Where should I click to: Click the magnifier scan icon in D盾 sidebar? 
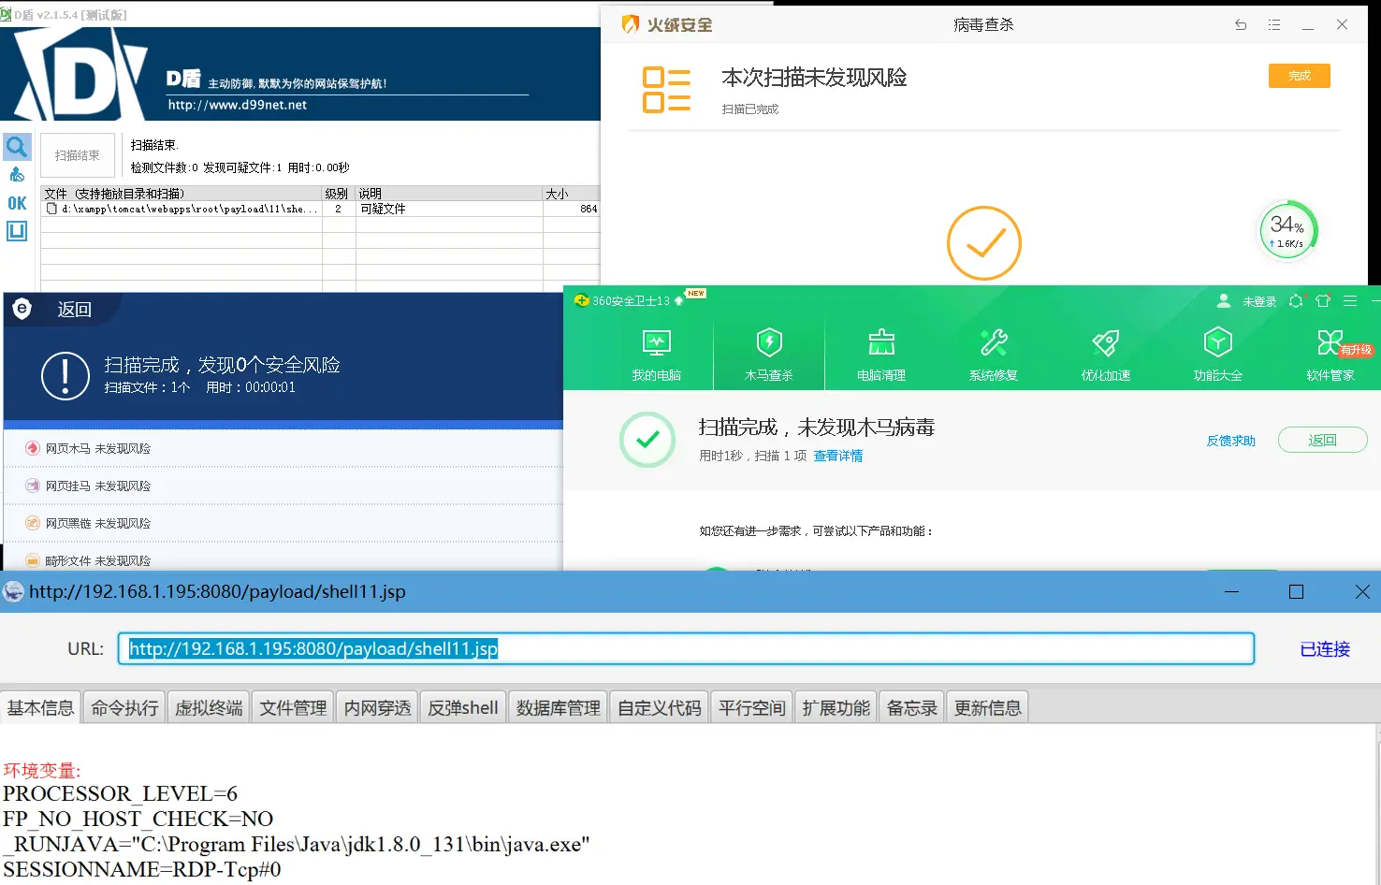pyautogui.click(x=17, y=147)
